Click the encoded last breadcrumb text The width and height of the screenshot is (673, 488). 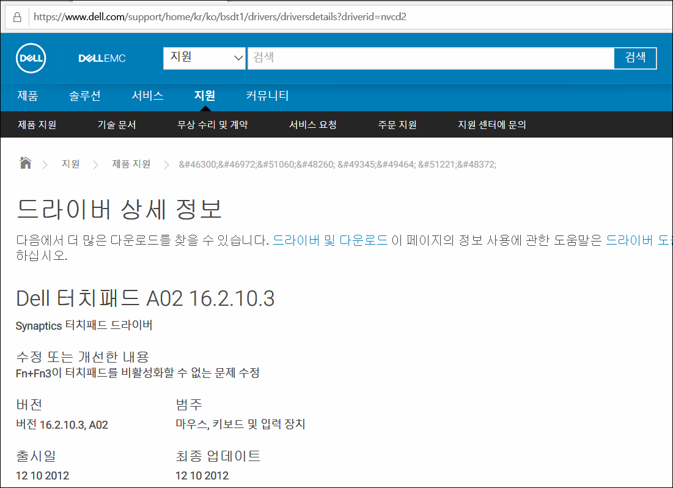pyautogui.click(x=337, y=165)
